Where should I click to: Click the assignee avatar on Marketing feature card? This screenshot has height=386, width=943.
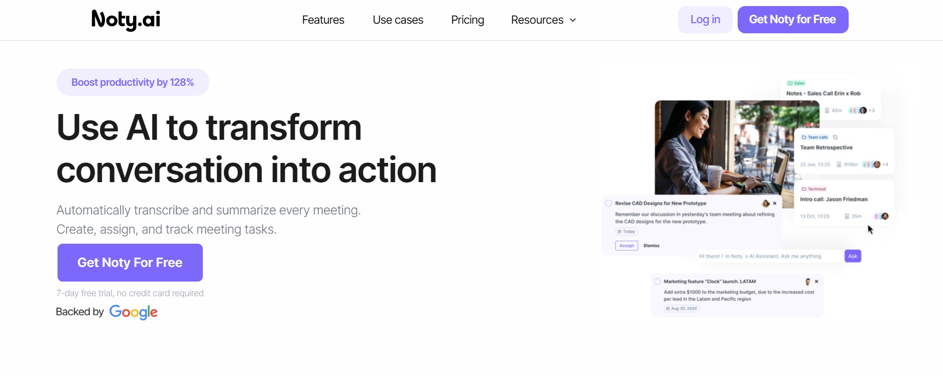pos(808,282)
